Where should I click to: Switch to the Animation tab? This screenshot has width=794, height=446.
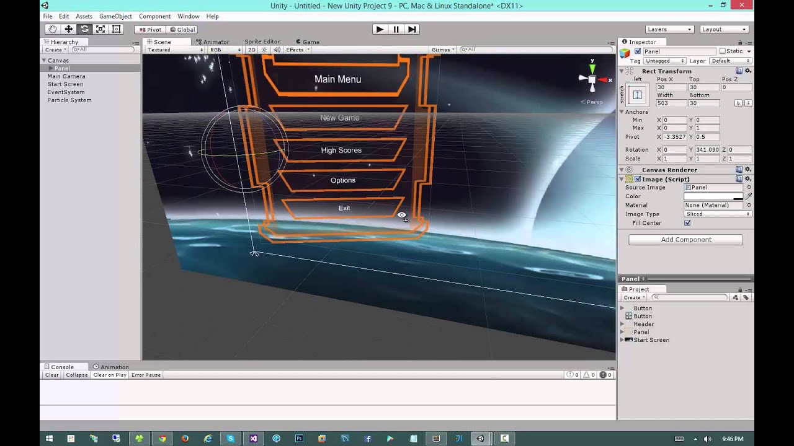[111, 367]
